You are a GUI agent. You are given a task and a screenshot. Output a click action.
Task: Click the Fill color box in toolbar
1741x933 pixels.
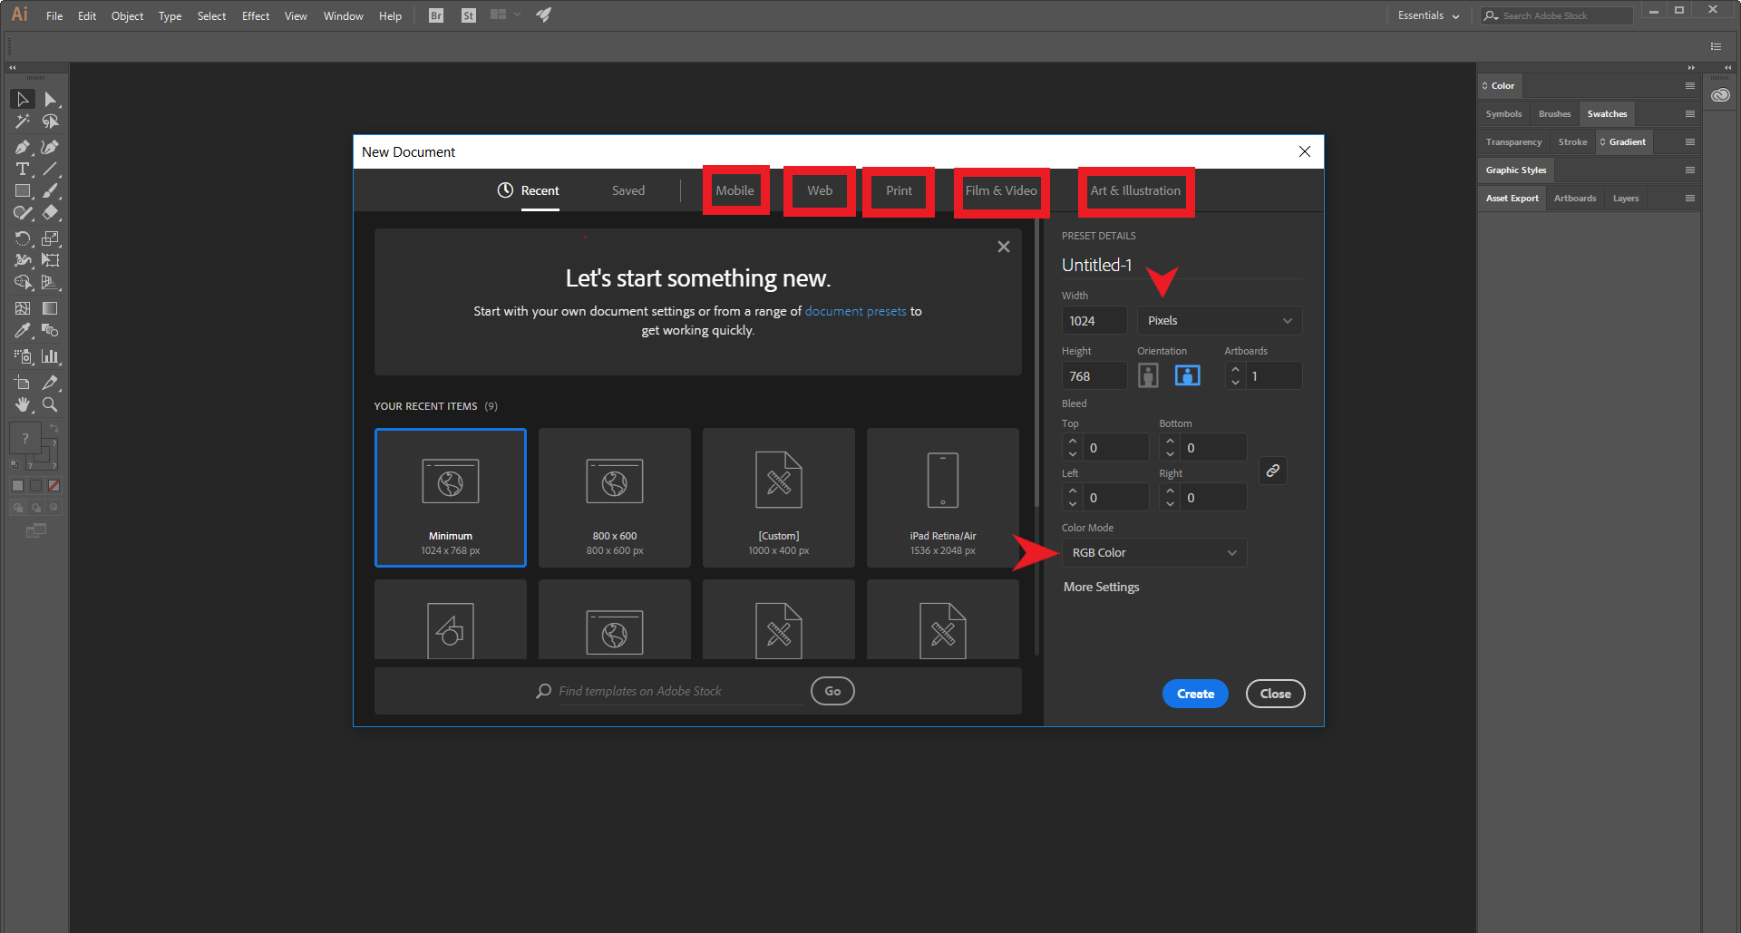point(24,438)
